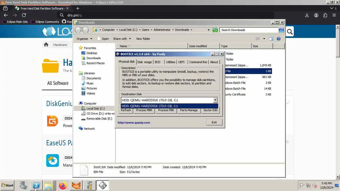Open Server Manager from the taskbar

coord(23,185)
